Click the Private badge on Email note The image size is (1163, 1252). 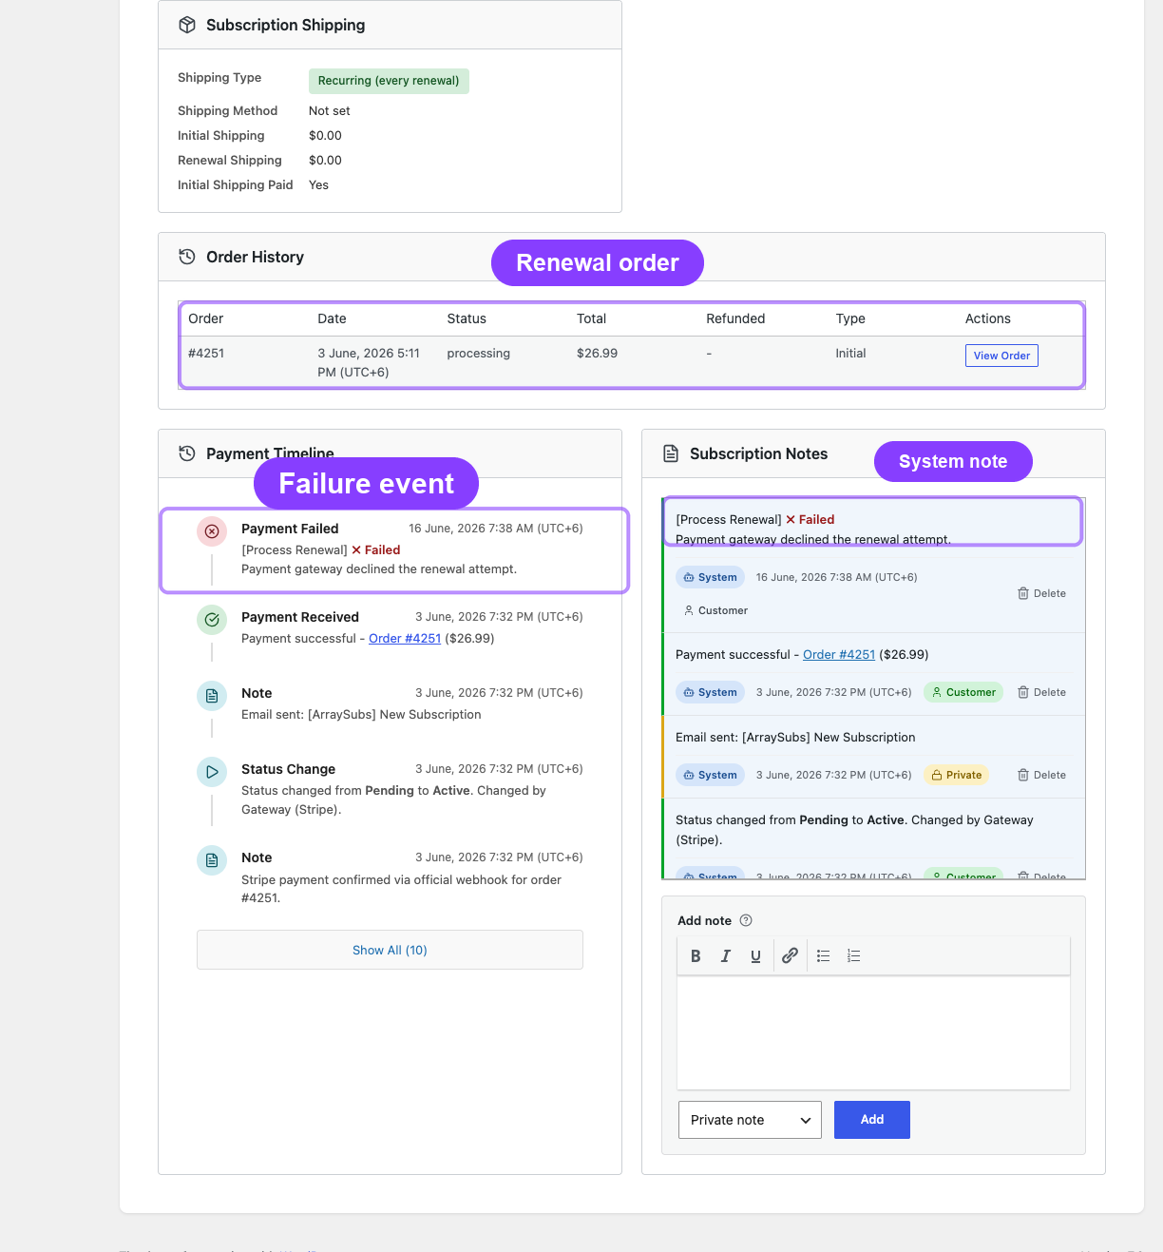tap(956, 775)
